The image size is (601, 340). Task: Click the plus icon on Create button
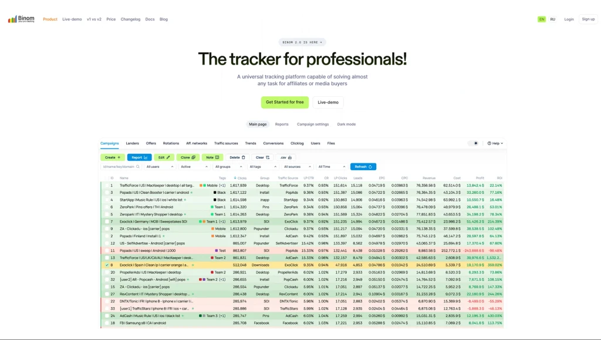tap(119, 157)
